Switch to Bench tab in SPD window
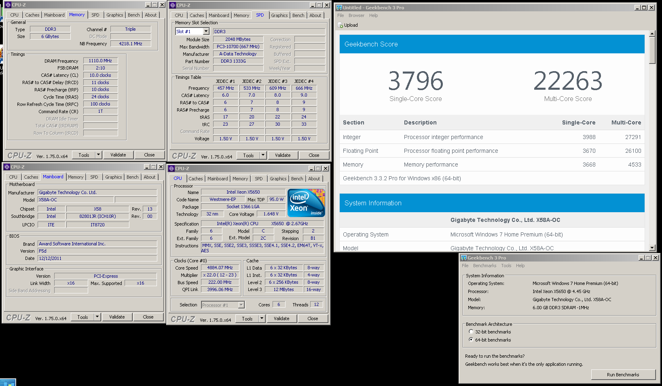The width and height of the screenshot is (662, 386). pyautogui.click(x=298, y=15)
